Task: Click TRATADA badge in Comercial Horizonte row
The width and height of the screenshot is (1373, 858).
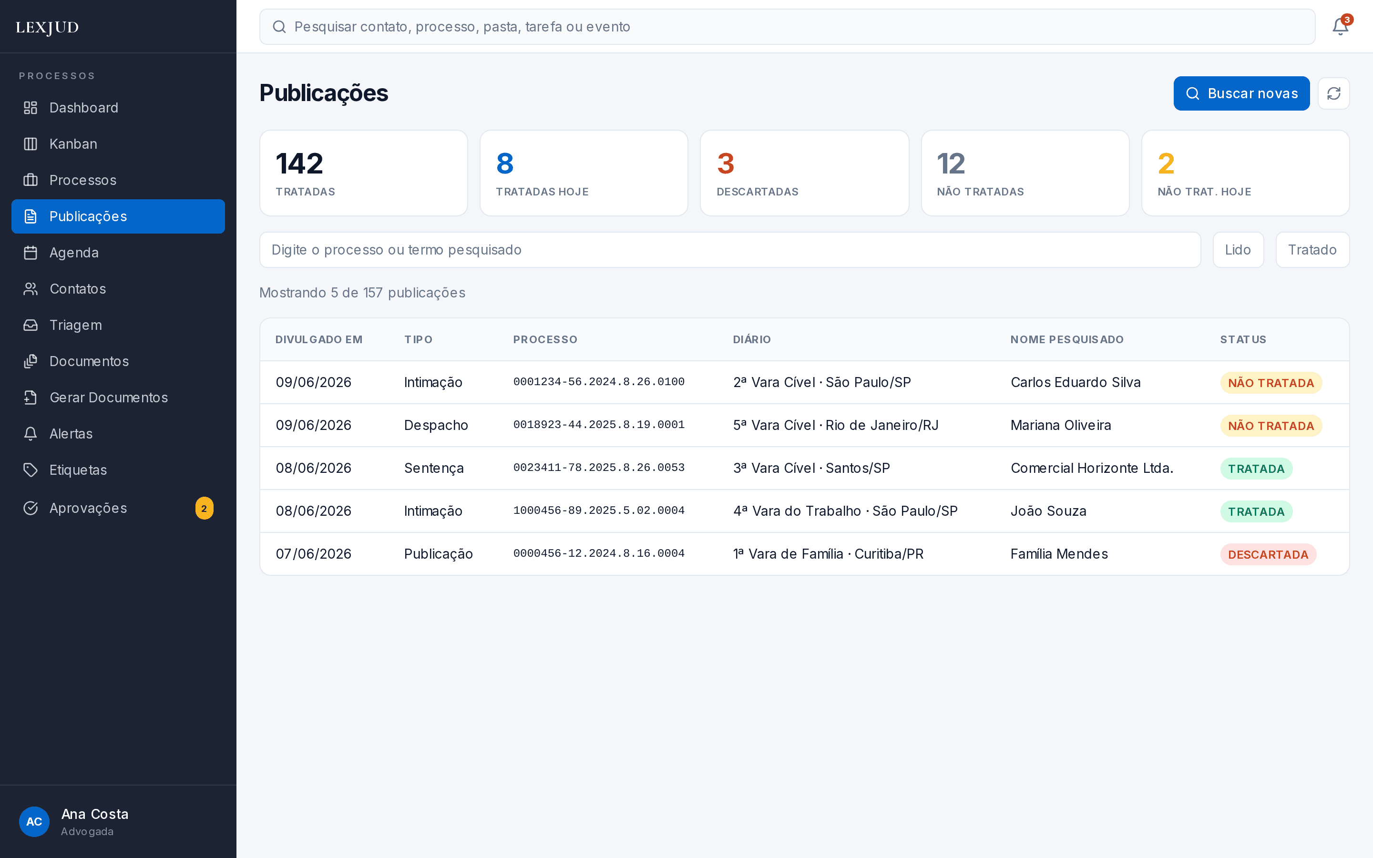Action: tap(1256, 469)
